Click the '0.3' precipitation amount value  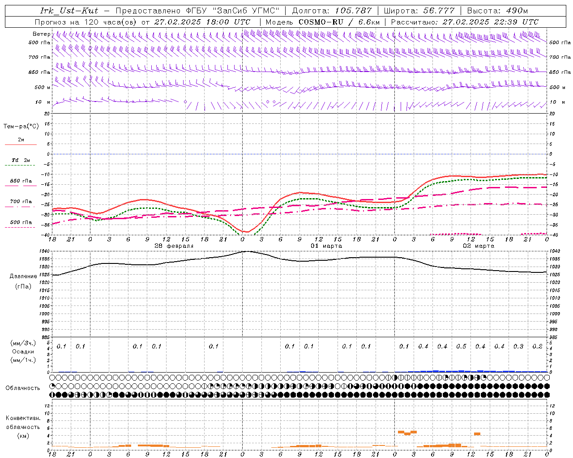[518, 346]
